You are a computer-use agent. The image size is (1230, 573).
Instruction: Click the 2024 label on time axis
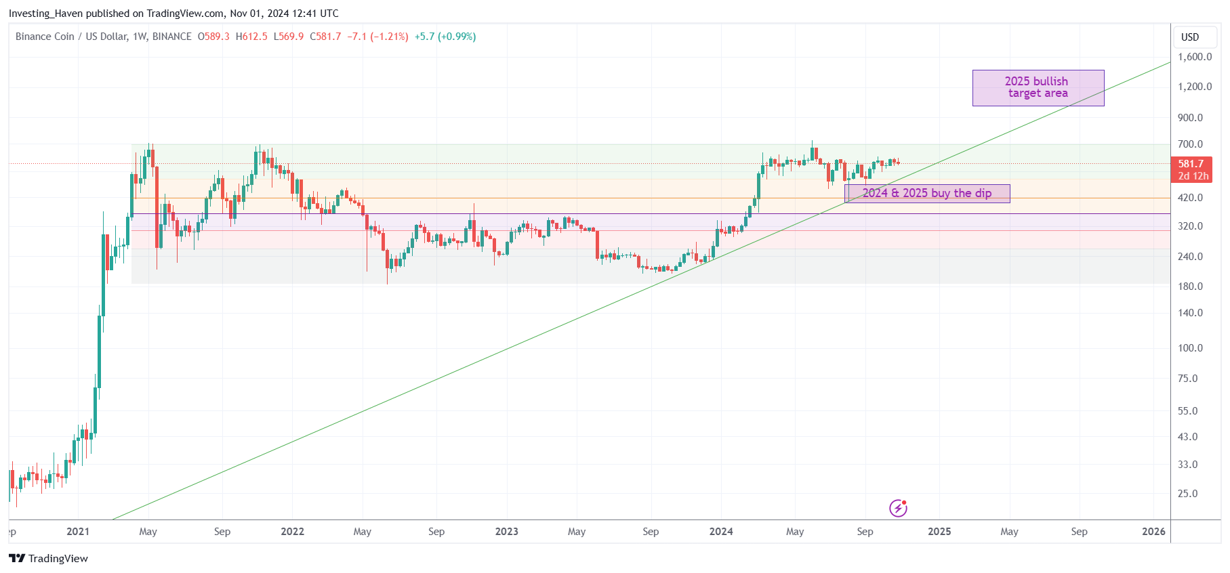(x=721, y=532)
